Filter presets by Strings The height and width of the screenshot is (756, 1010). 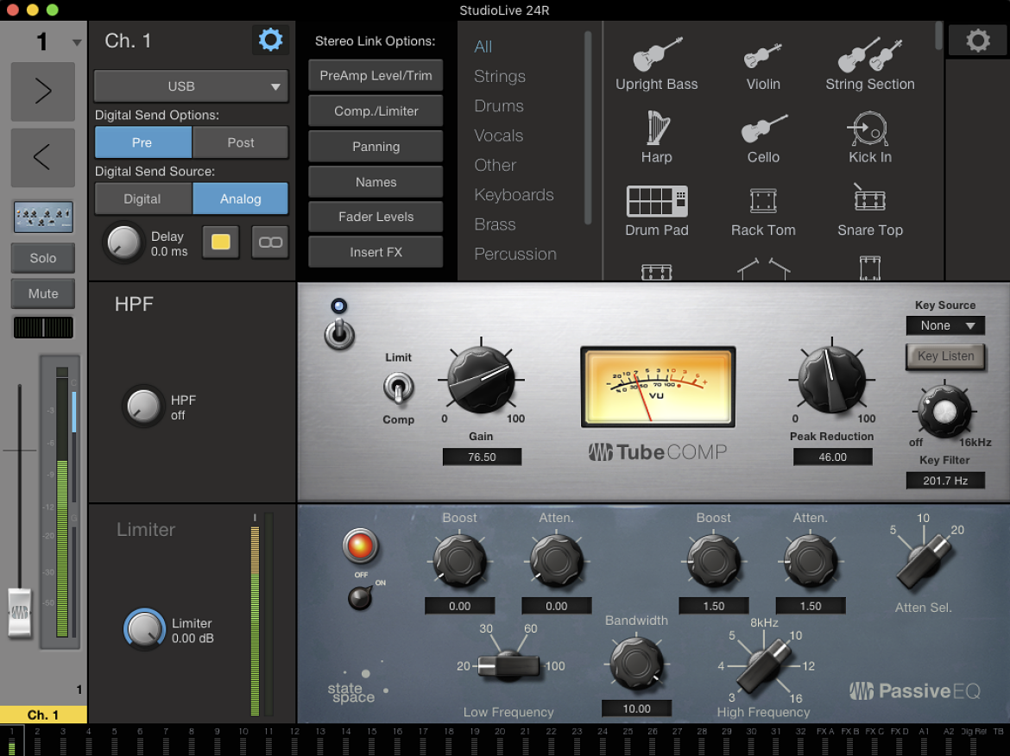coord(500,76)
